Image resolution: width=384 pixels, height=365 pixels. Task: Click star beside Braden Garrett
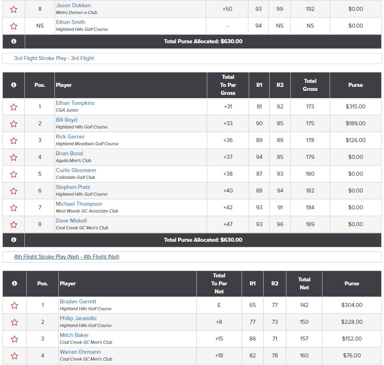(14, 305)
